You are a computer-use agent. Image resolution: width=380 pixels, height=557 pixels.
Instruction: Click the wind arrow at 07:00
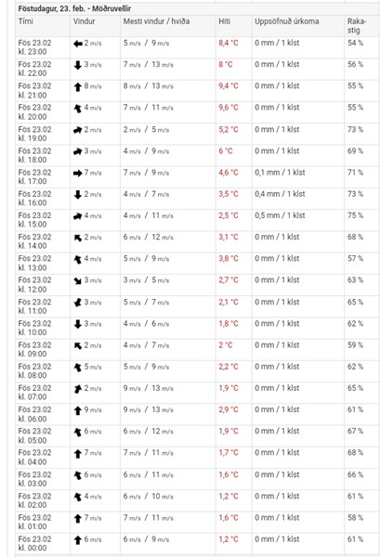[x=78, y=389]
